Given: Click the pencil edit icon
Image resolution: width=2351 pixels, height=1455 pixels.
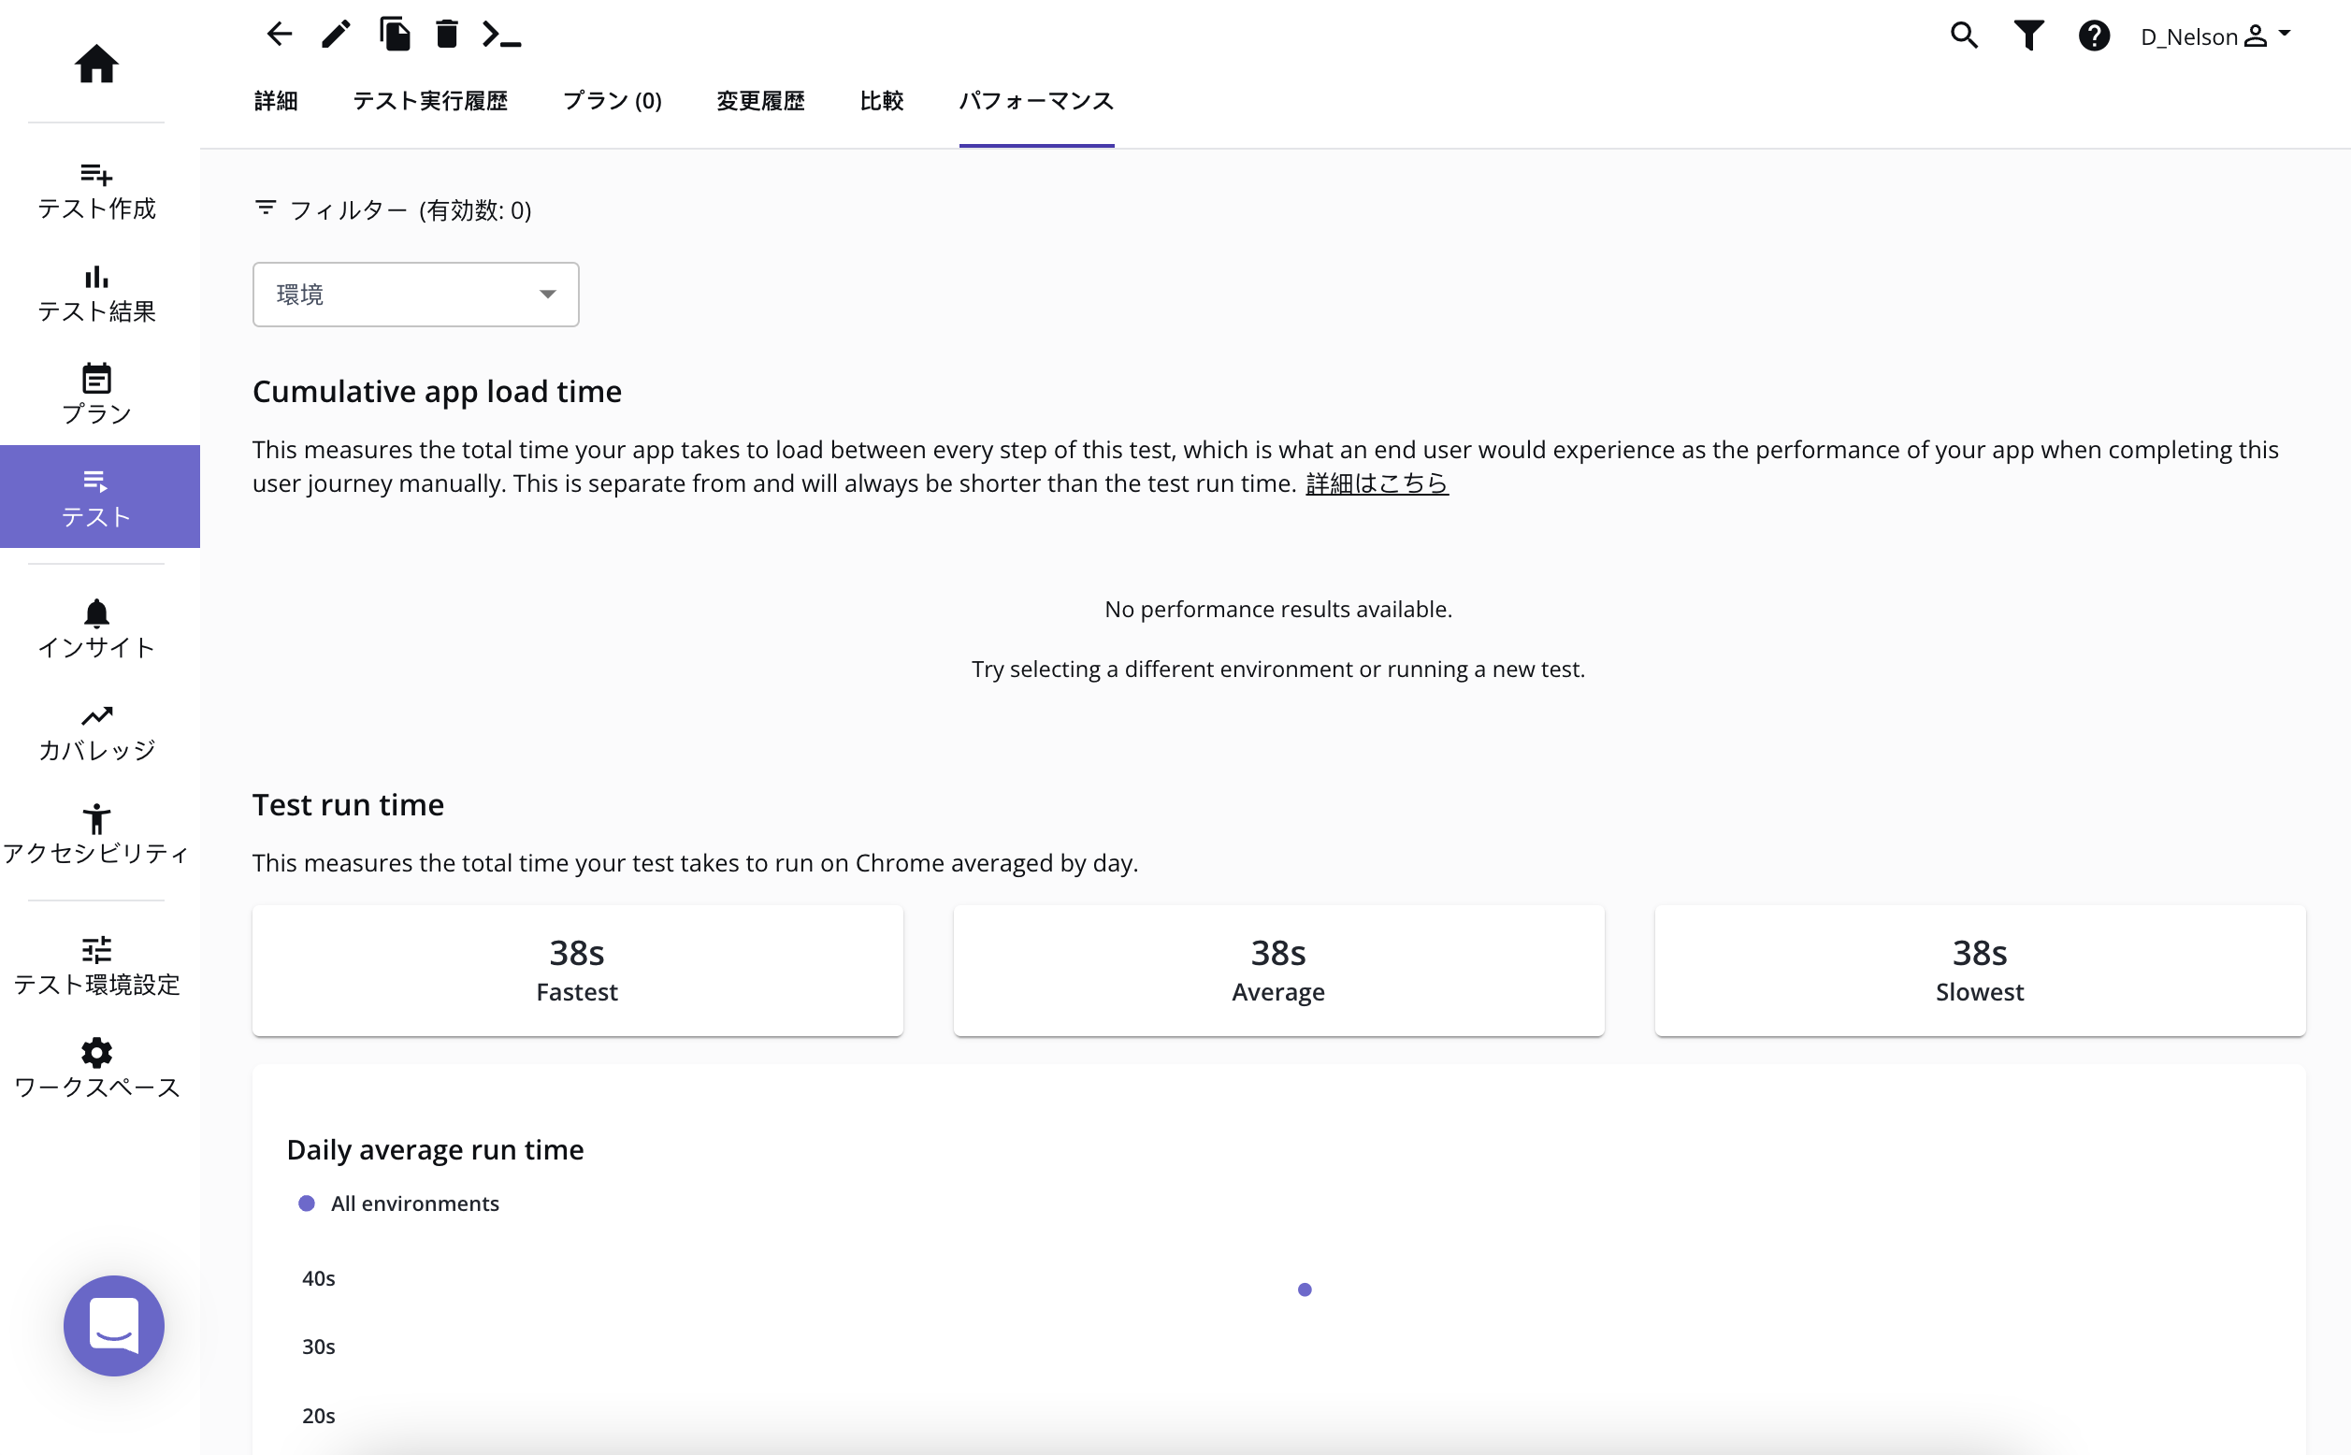Looking at the screenshot, I should pos(336,35).
